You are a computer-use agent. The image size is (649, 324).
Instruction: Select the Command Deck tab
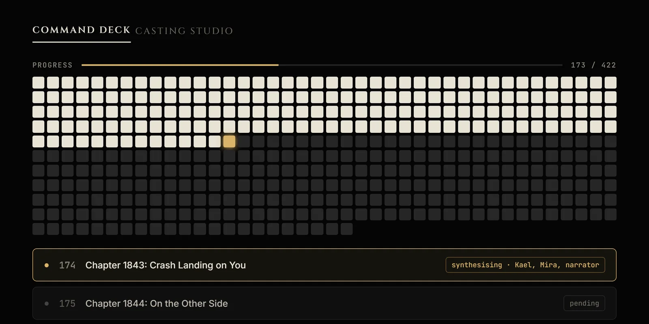[x=82, y=30]
